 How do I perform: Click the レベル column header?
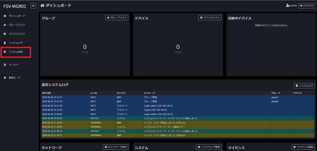94,93
